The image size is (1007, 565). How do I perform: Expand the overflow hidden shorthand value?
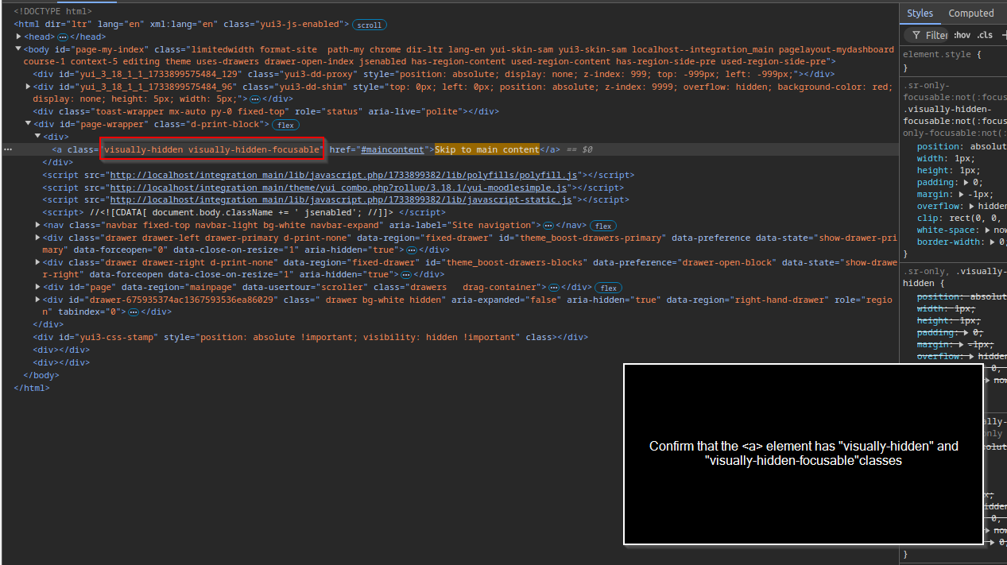tap(970, 206)
